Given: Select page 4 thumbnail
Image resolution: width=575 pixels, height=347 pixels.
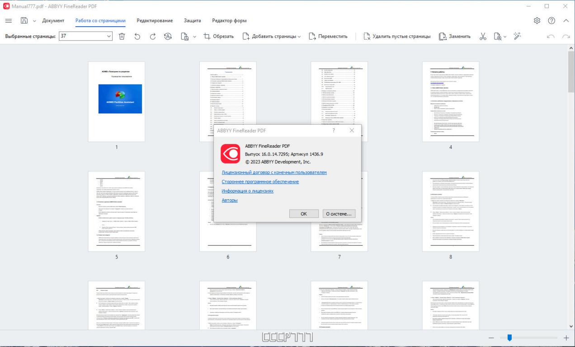Looking at the screenshot, I should [x=450, y=102].
